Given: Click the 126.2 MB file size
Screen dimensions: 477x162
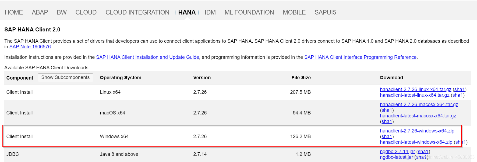Looking at the screenshot, I should click(300, 136).
